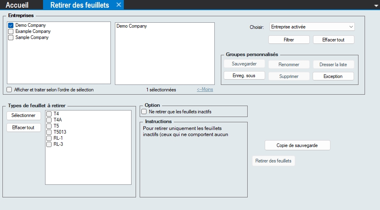This screenshot has height=210, width=380.
Task: Open the Exception button
Action: [x=333, y=76]
